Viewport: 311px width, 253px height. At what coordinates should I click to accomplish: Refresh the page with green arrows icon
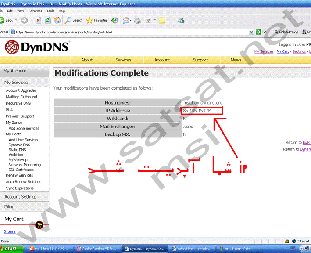(x=48, y=20)
